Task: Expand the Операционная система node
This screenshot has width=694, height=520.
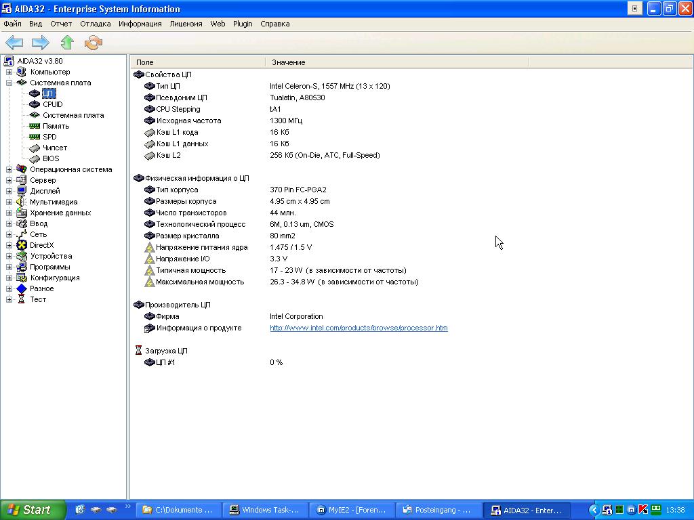Action: tap(9, 169)
